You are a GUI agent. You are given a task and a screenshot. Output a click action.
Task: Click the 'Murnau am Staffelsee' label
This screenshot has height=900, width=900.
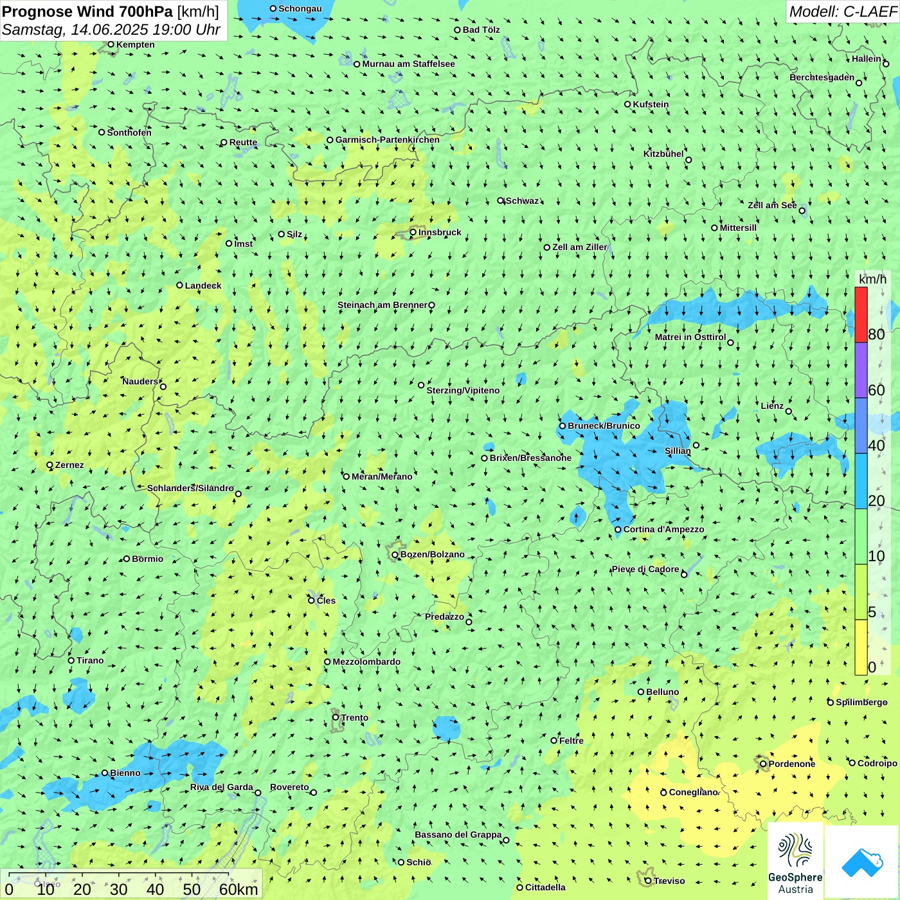tap(408, 64)
